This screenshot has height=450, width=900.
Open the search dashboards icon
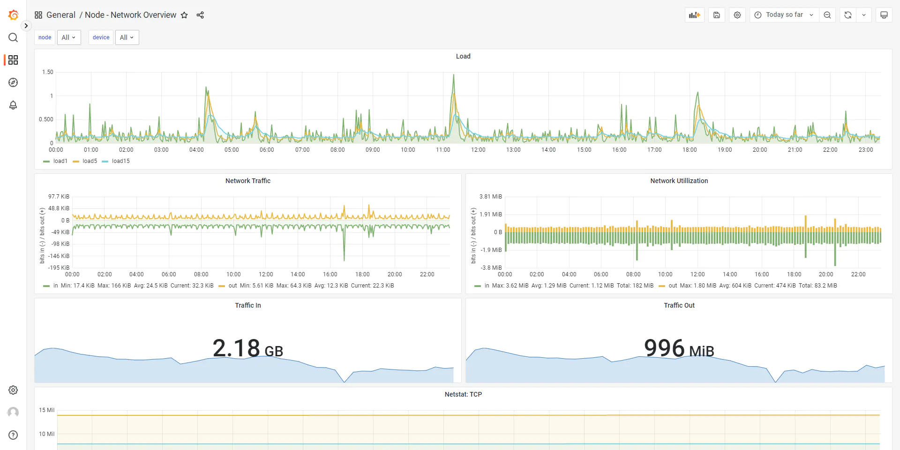point(13,37)
